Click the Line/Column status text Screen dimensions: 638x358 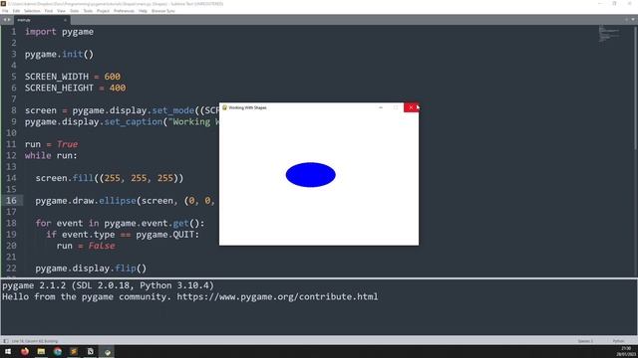click(x=35, y=341)
